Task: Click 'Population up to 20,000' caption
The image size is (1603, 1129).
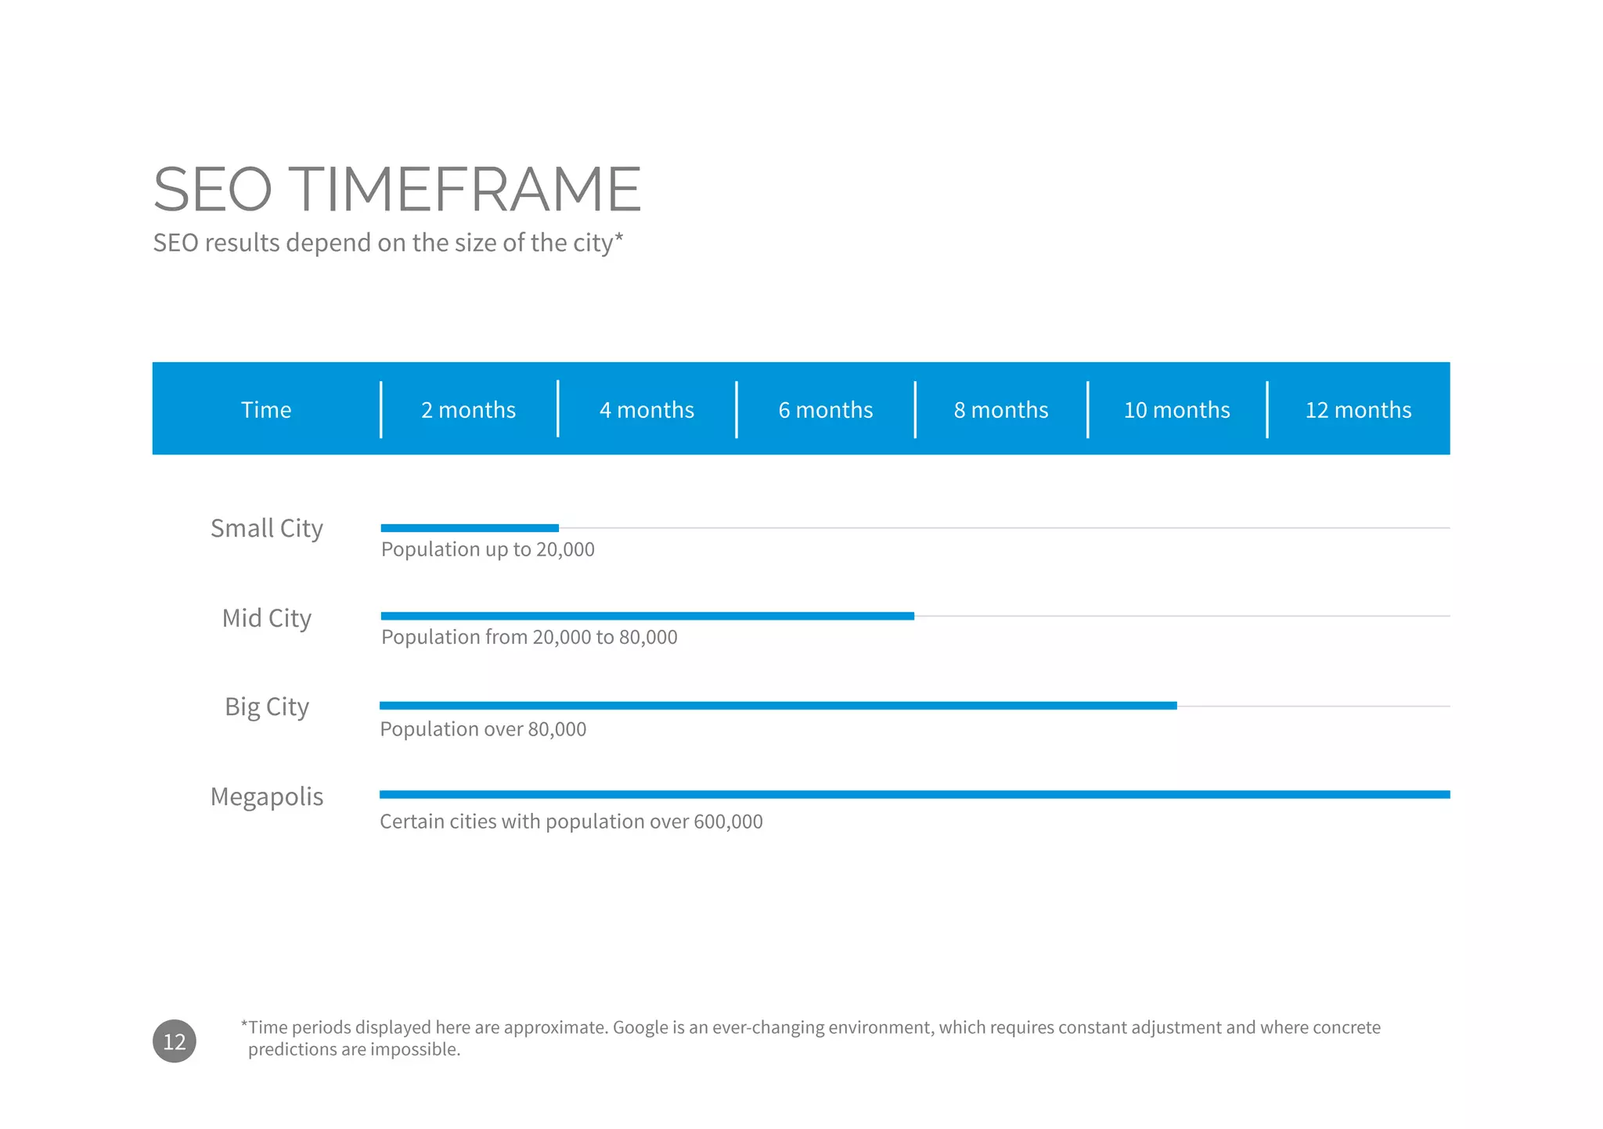Action: 488,549
